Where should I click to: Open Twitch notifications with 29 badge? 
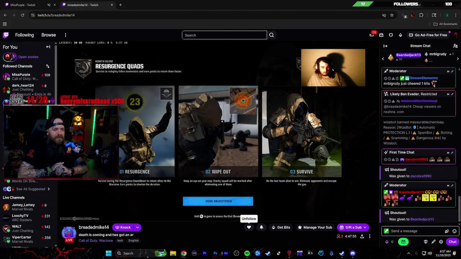pyautogui.click(x=372, y=35)
